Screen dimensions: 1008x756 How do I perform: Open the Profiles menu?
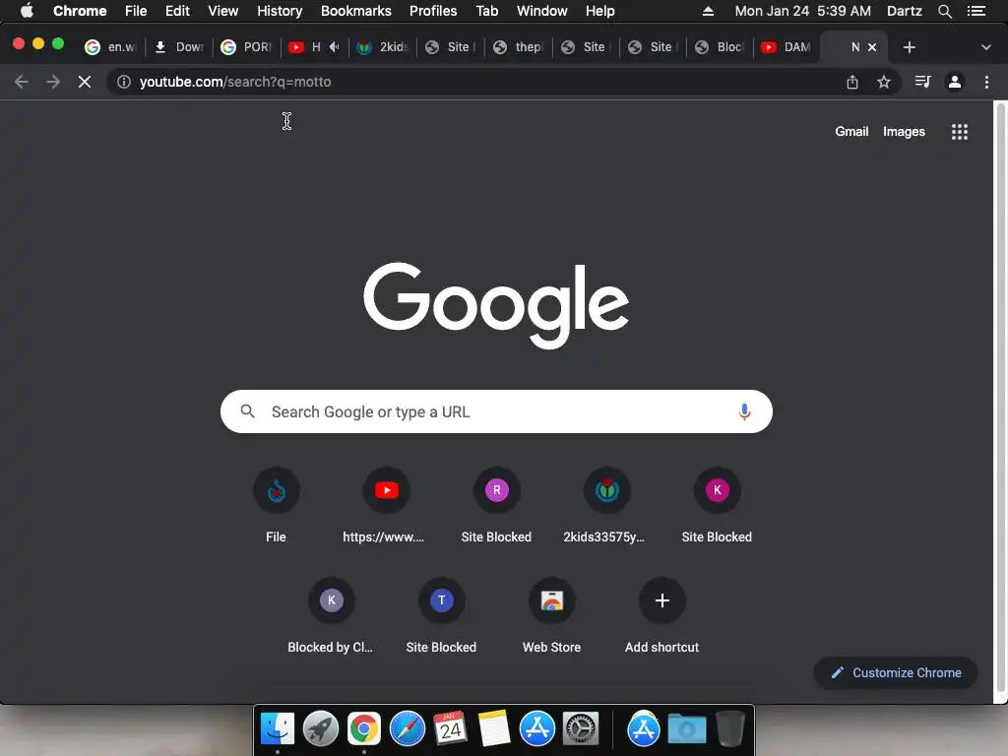(433, 11)
